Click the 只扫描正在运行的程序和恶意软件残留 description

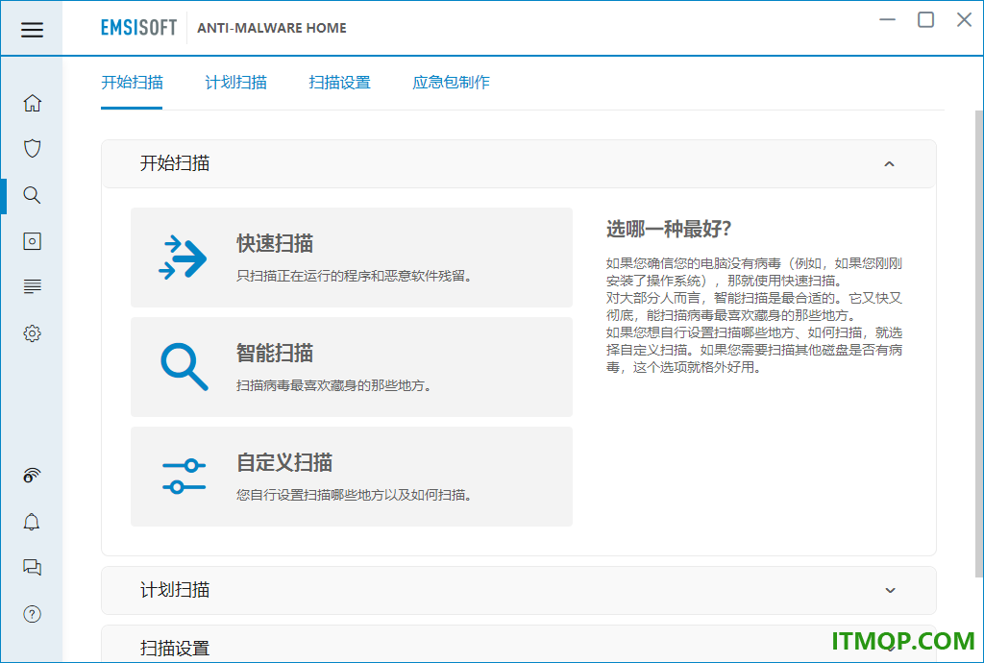355,276
